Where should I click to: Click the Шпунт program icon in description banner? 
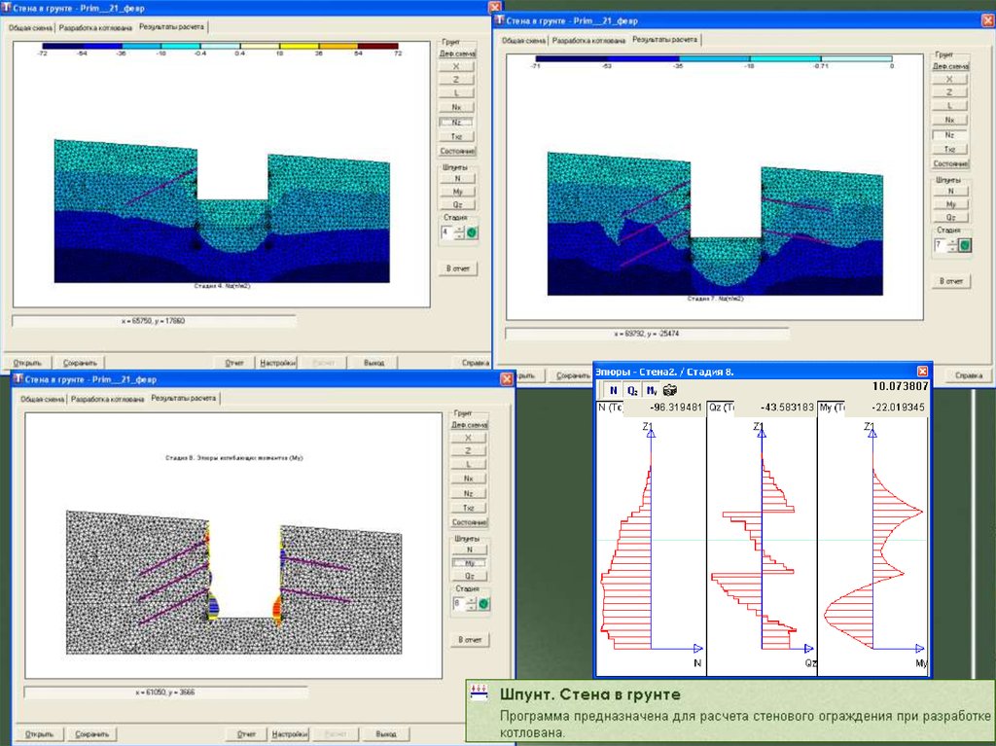point(478,692)
